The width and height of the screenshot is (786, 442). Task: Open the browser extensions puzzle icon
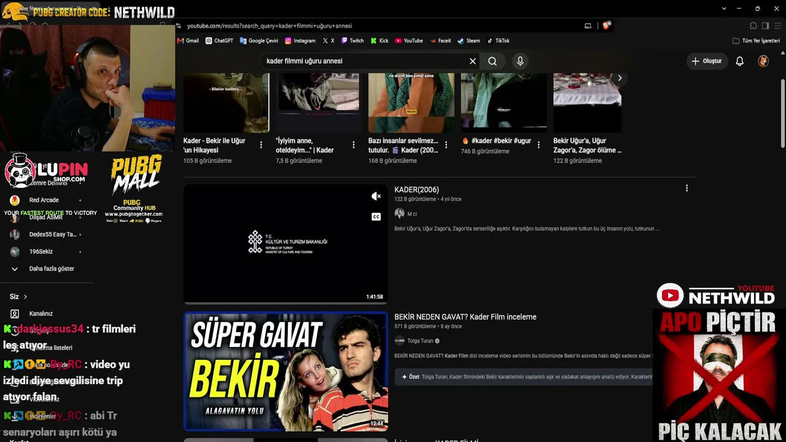tap(753, 26)
